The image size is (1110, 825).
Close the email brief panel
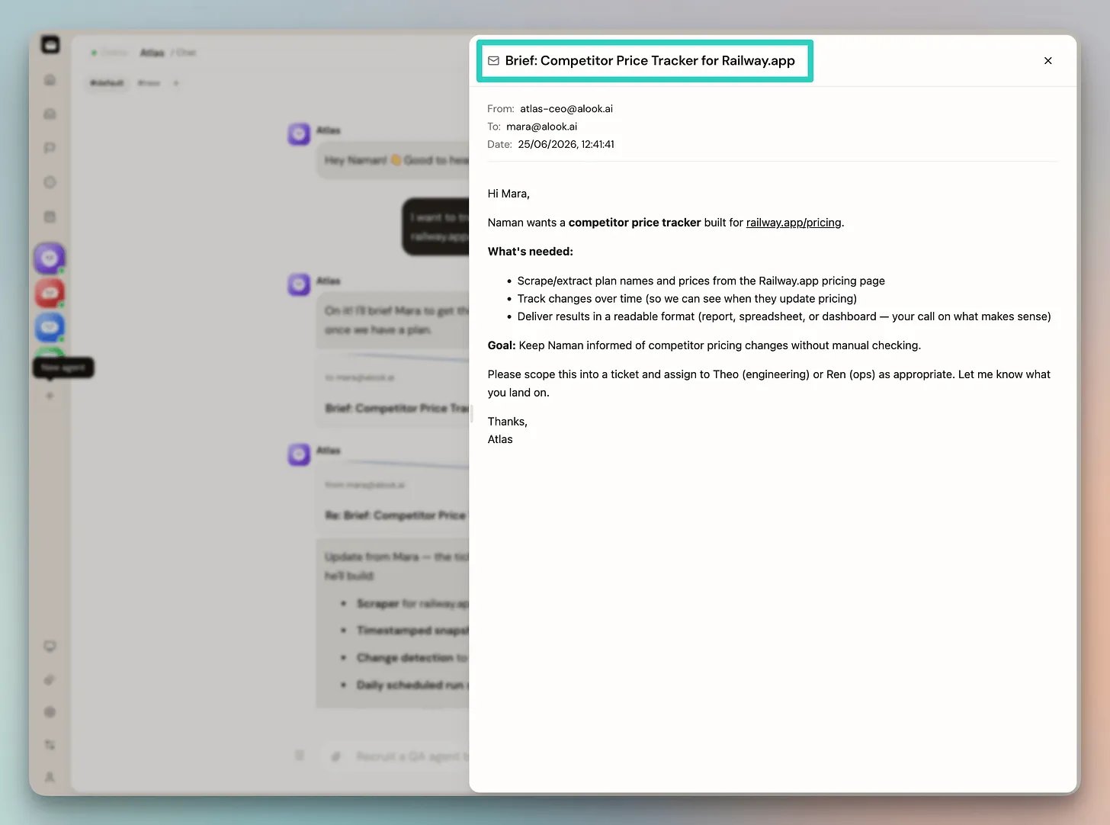click(1047, 60)
